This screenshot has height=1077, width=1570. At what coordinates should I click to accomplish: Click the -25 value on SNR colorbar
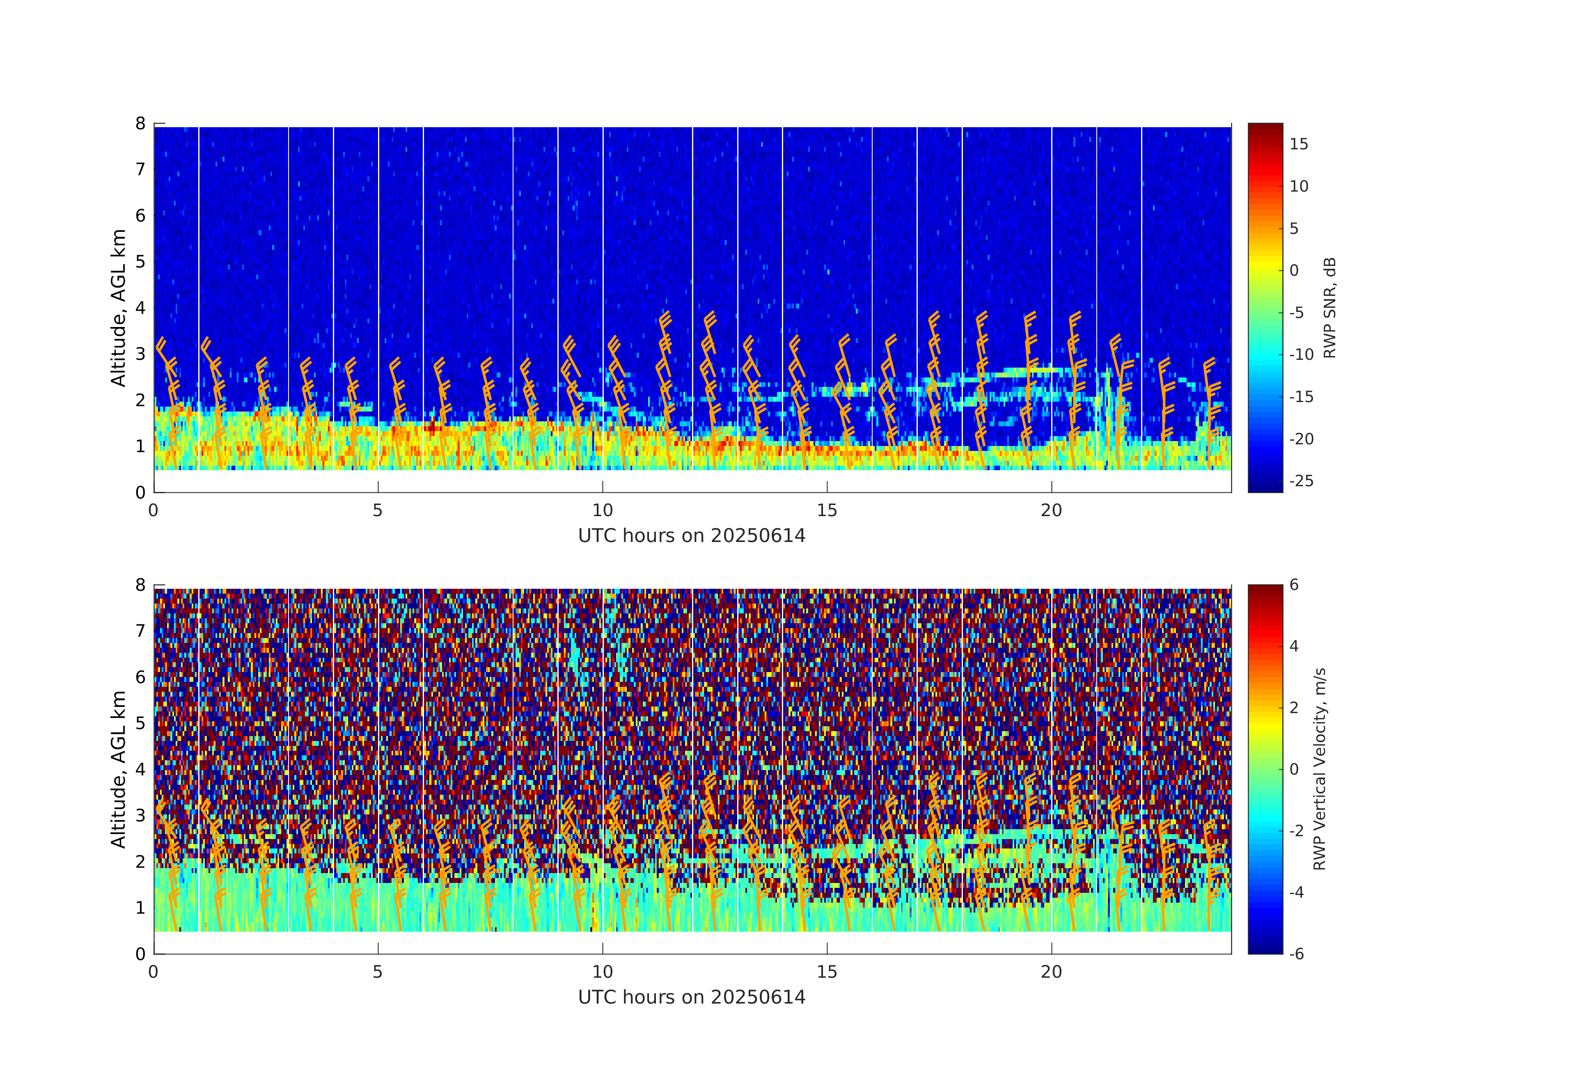[x=1301, y=481]
